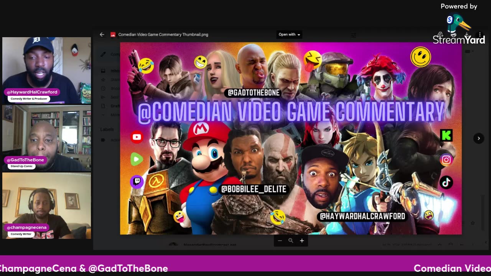491x276 pixels.
Task: Zoom out using the minus button
Action: click(x=280, y=241)
